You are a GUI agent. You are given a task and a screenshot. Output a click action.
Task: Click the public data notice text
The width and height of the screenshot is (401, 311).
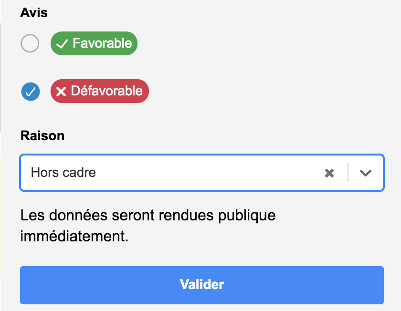coord(148,226)
